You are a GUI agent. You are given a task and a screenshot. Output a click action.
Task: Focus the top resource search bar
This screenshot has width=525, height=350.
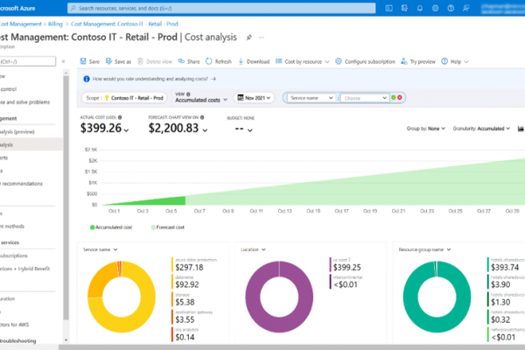[x=221, y=9]
